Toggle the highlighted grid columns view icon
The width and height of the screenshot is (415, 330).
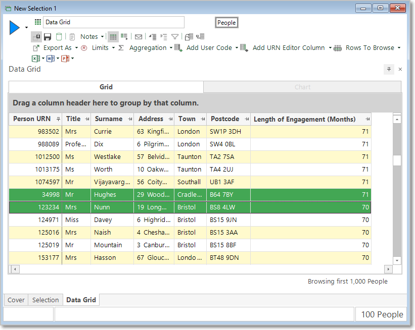coord(113,37)
